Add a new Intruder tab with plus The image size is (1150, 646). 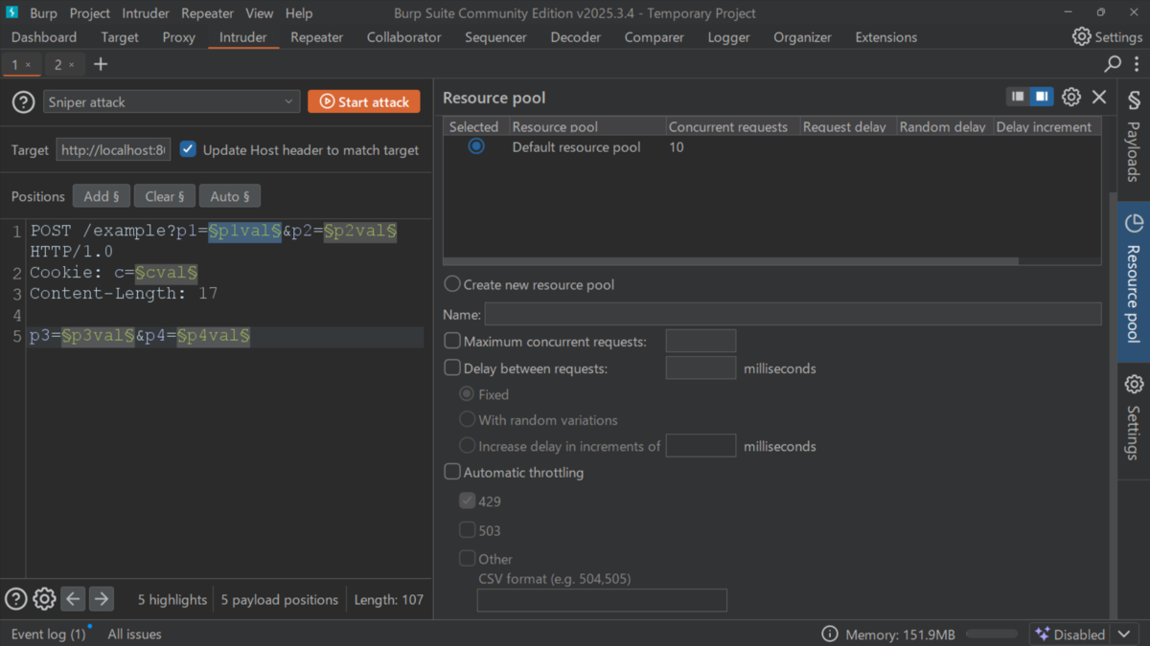(x=101, y=64)
